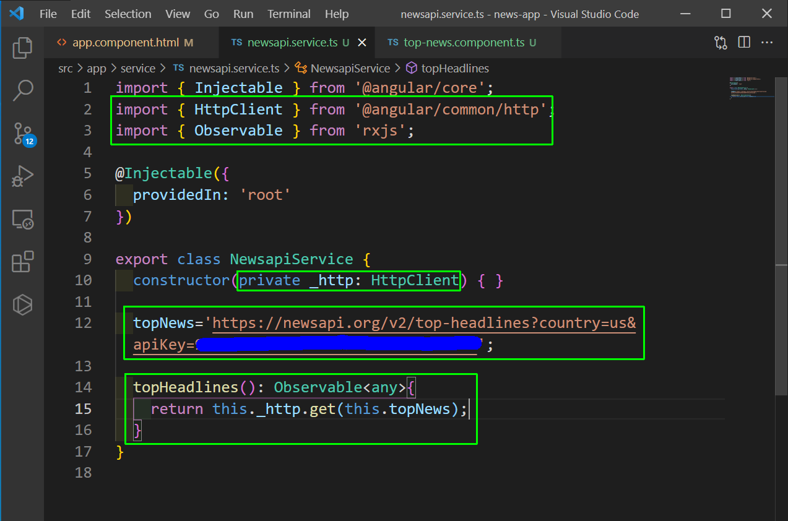Open changes compare icon in editor toolbar

click(x=721, y=43)
